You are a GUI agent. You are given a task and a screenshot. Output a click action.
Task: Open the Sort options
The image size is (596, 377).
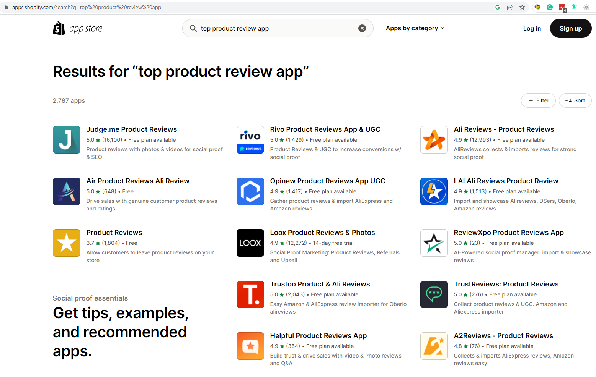click(x=575, y=100)
